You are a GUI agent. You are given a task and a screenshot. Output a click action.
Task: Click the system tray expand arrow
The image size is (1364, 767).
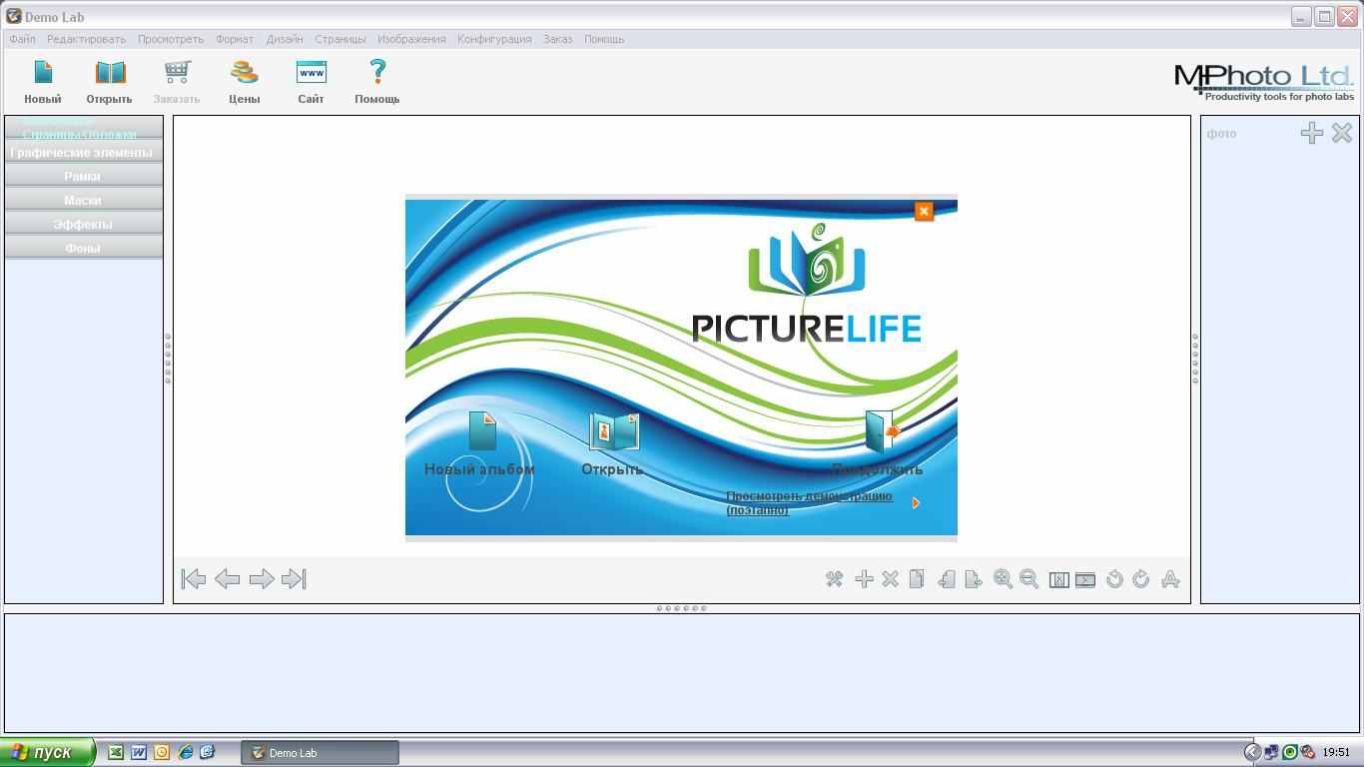coord(1252,752)
